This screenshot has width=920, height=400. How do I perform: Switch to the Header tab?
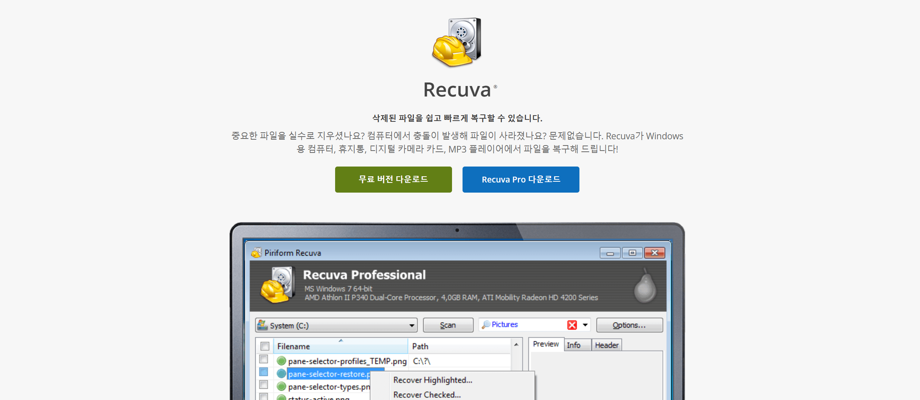click(x=607, y=345)
